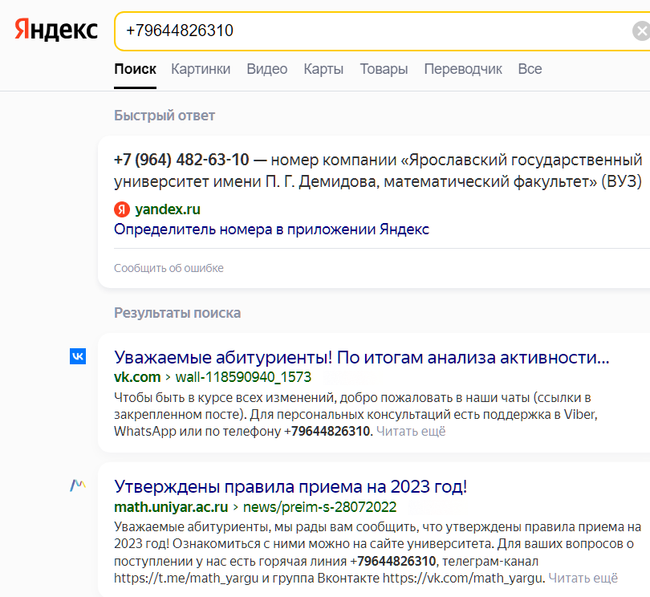
Task: Click the bold +79644826310 in vk.com snippet
Action: pyautogui.click(x=327, y=431)
